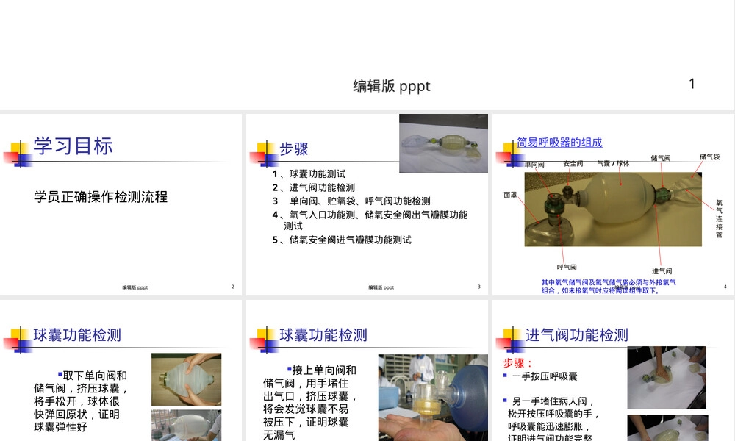Screen dimensions: 735x441
Task: Click page number 1 on the title slide
Action: [x=692, y=84]
